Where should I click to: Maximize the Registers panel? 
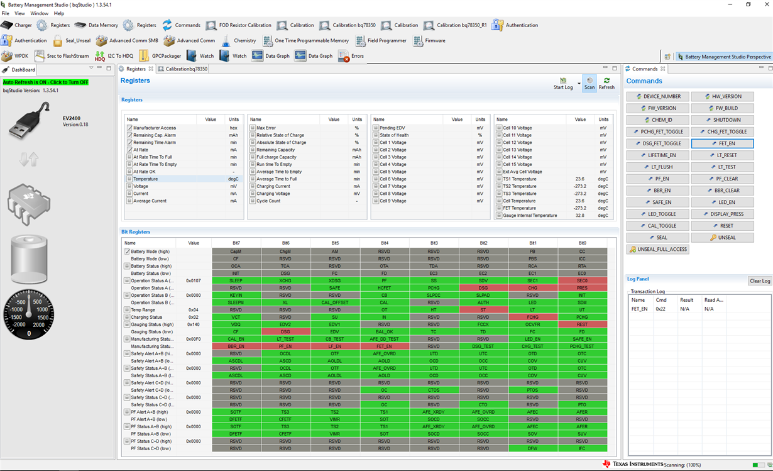point(615,68)
